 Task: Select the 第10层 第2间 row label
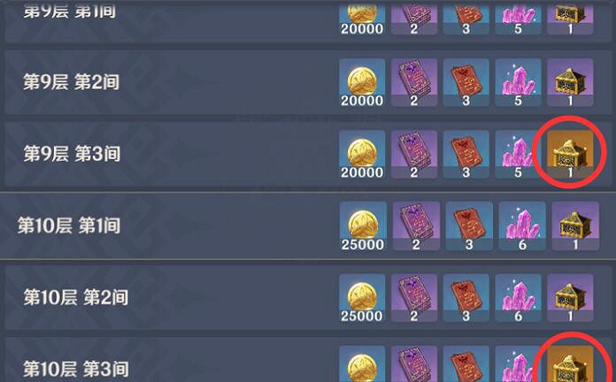pyautogui.click(x=76, y=297)
